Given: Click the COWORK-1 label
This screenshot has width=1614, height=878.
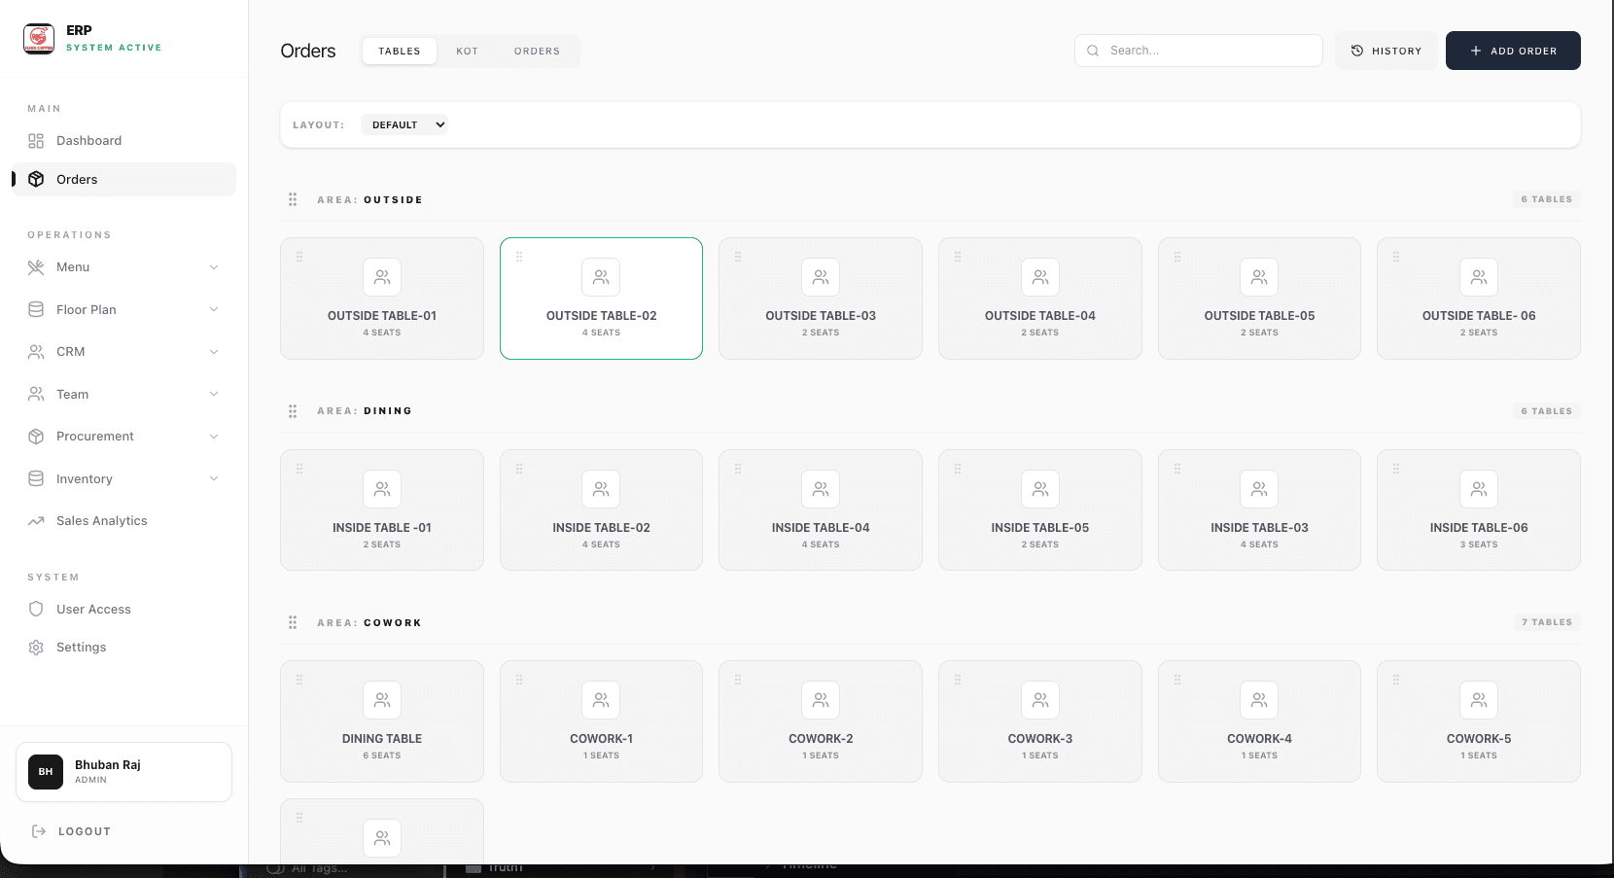Looking at the screenshot, I should [601, 739].
